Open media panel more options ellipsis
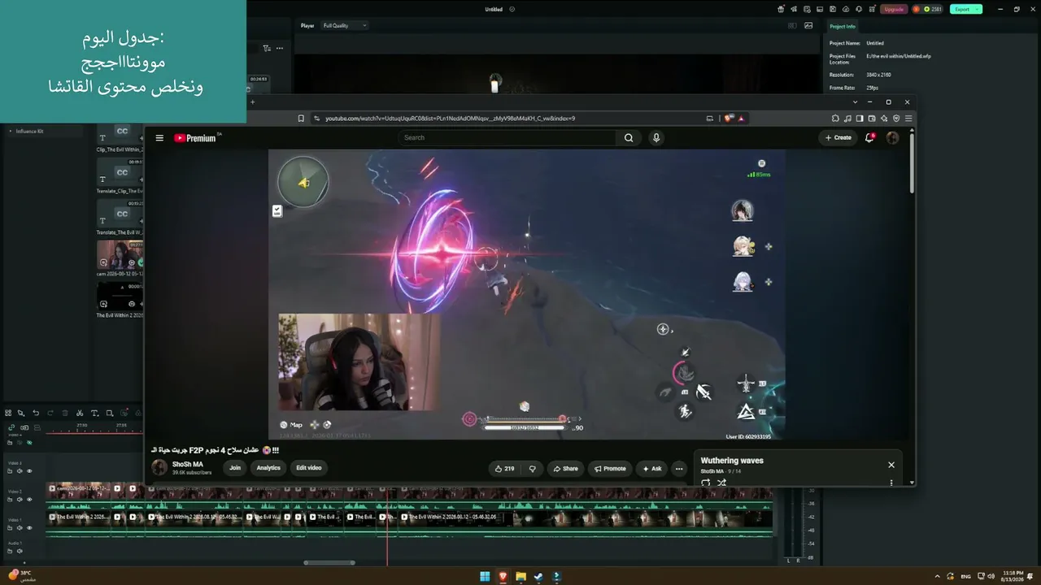This screenshot has height=585, width=1041. (x=280, y=48)
